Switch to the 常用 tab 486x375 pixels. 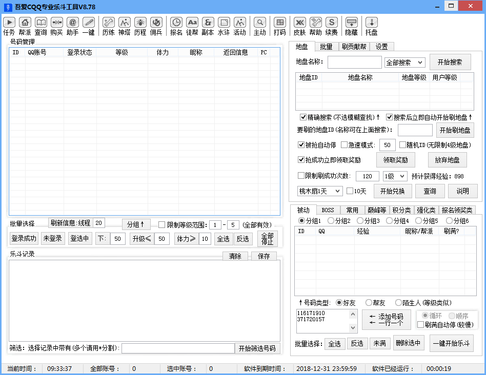click(x=352, y=210)
